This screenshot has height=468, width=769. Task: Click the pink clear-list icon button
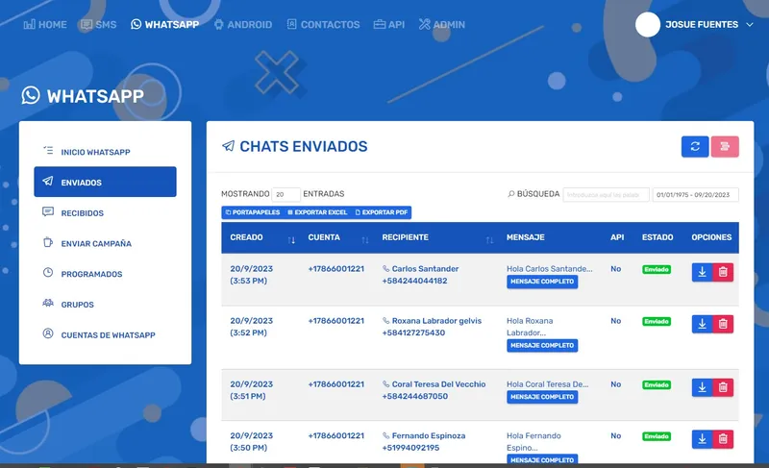pyautogui.click(x=725, y=146)
